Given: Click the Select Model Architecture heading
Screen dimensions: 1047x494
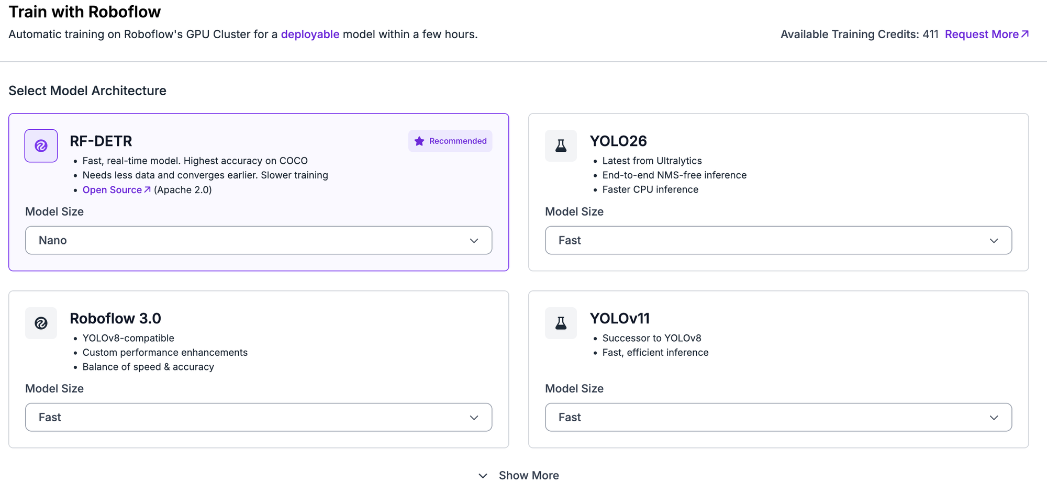Looking at the screenshot, I should tap(87, 91).
